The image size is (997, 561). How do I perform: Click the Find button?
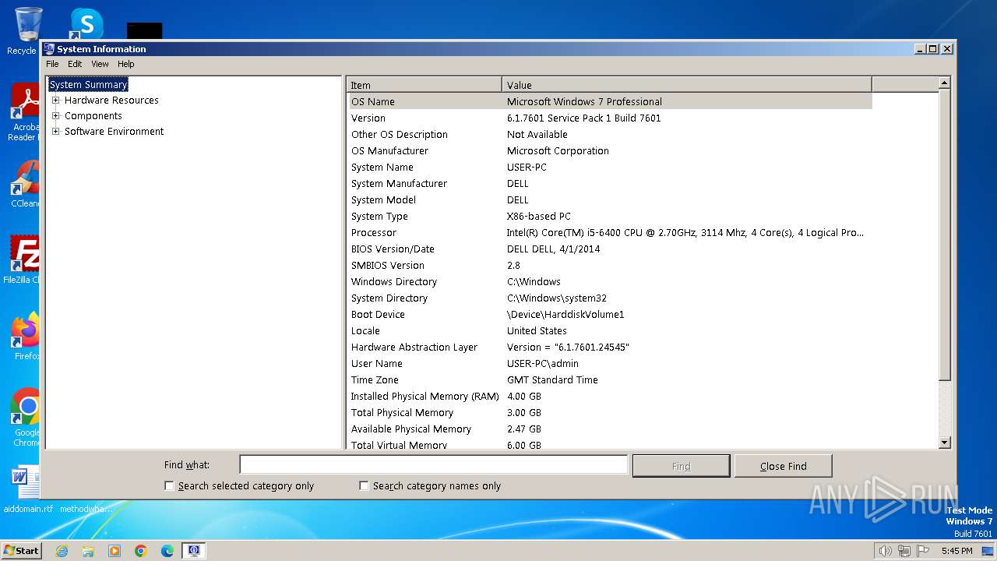[x=682, y=466]
